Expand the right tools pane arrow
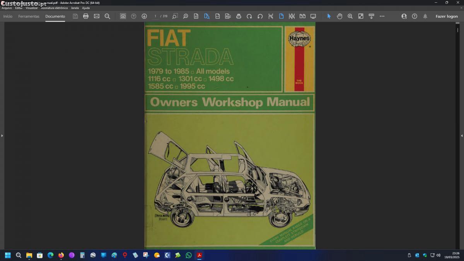 [x=462, y=136]
